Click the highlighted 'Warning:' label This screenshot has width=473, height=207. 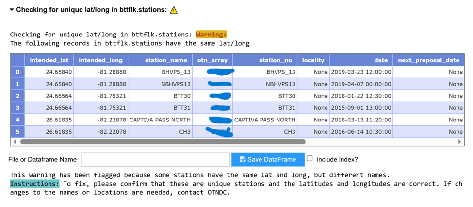212,34
